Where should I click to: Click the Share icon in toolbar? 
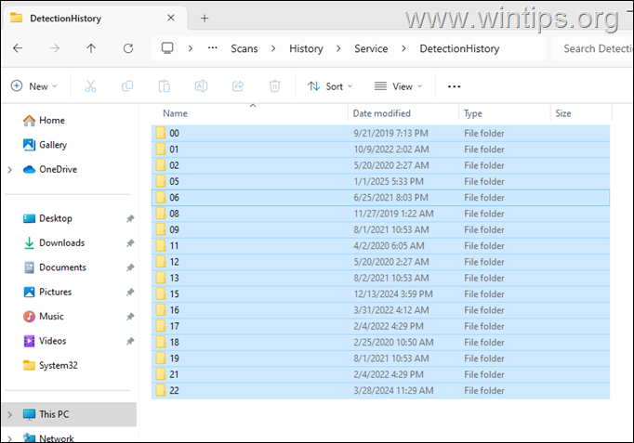pos(238,86)
